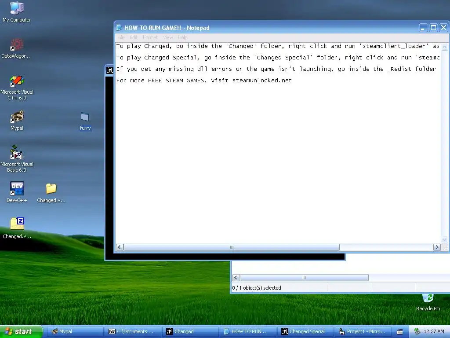Open Notepad Format menu

[150, 37]
